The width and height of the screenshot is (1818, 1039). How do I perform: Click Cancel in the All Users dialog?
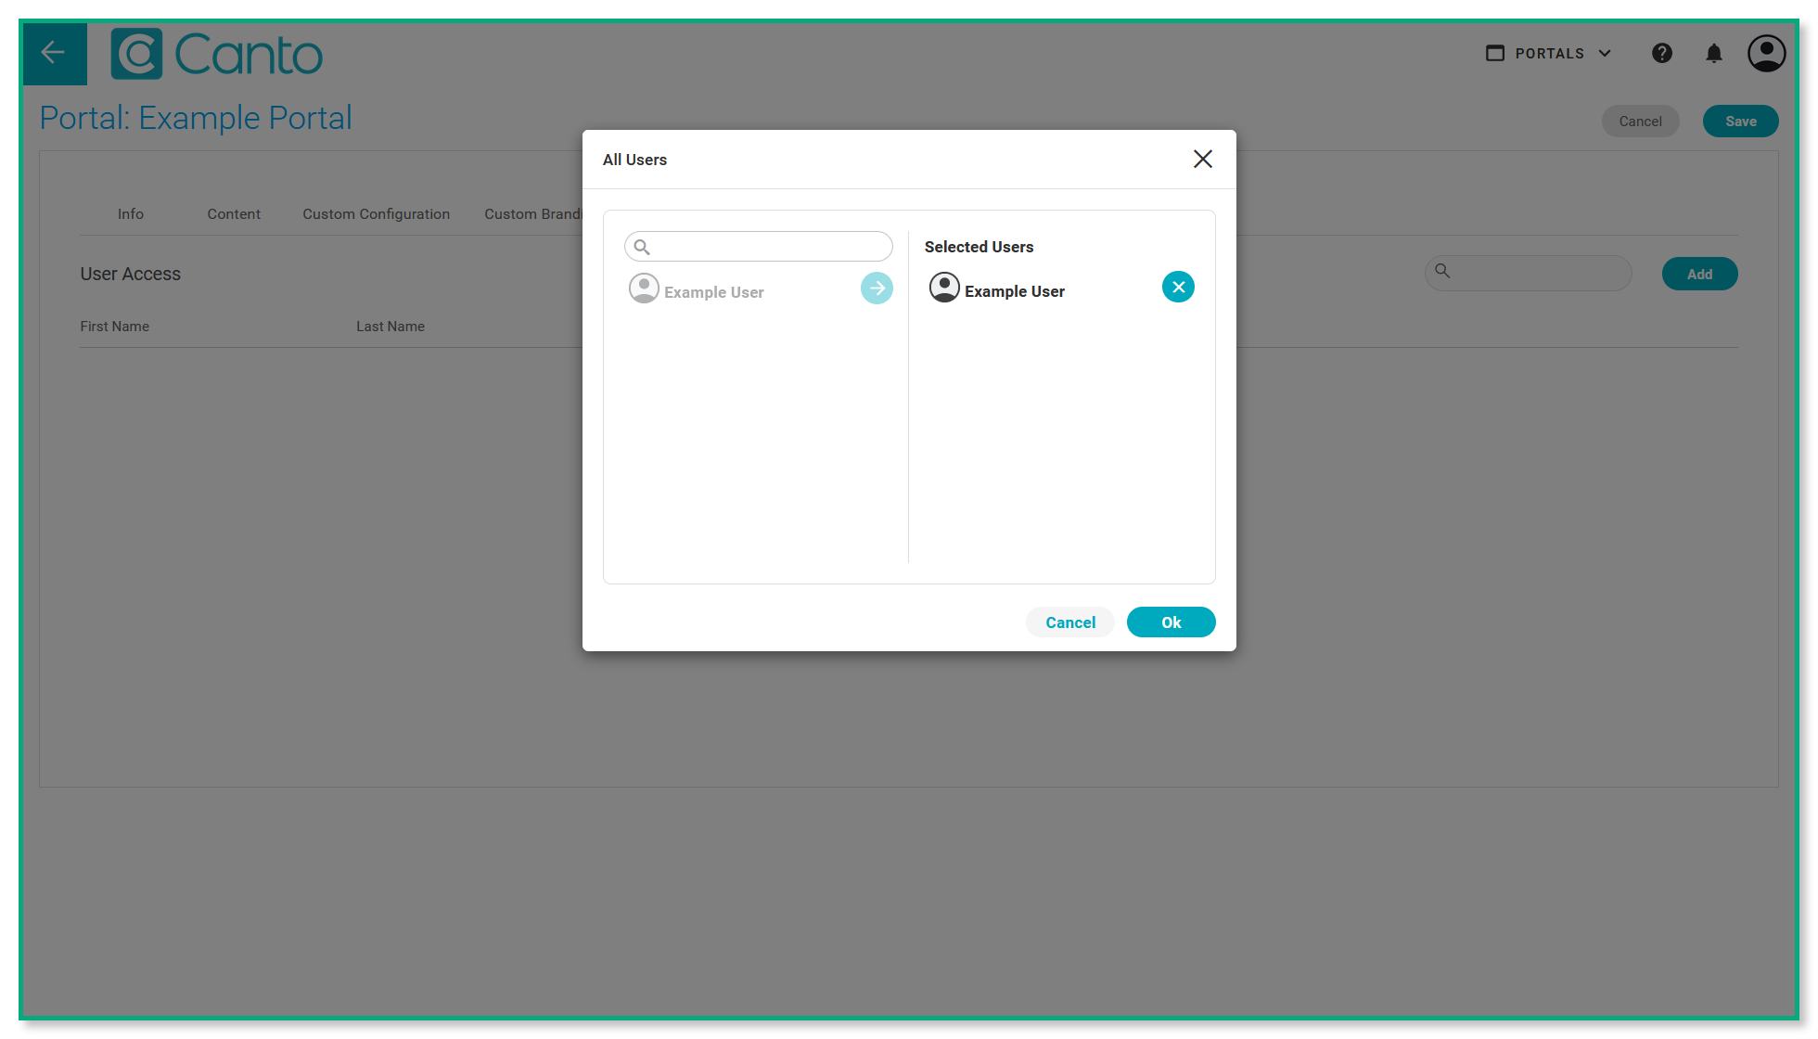tap(1069, 622)
